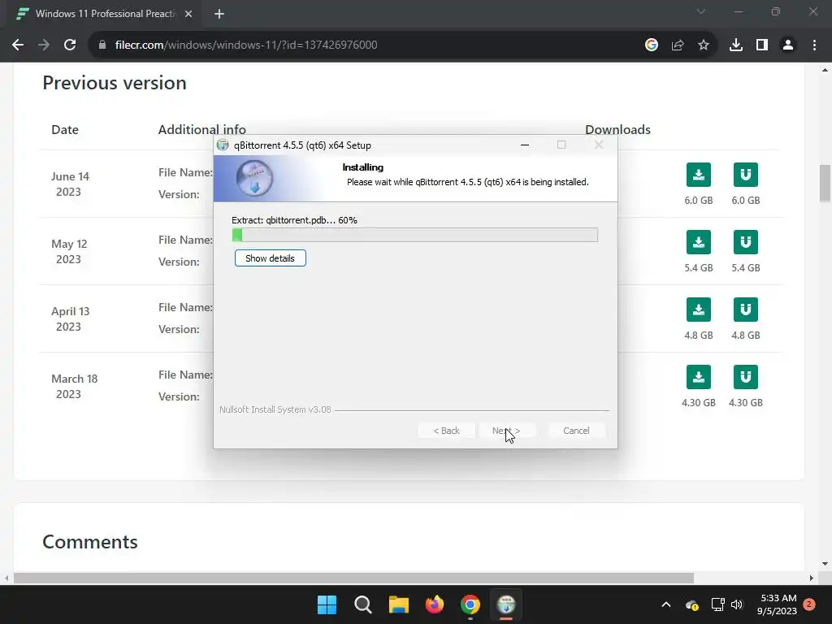
Task: Click the qBittorrent setup taskbar icon
Action: (506, 604)
